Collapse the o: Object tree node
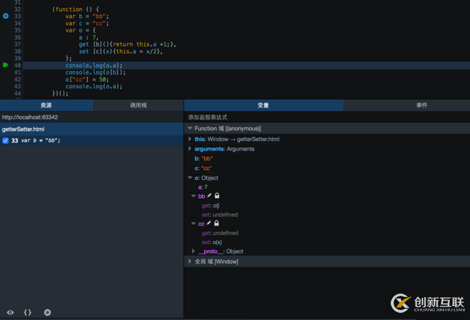The height and width of the screenshot is (320, 470). tap(190, 178)
